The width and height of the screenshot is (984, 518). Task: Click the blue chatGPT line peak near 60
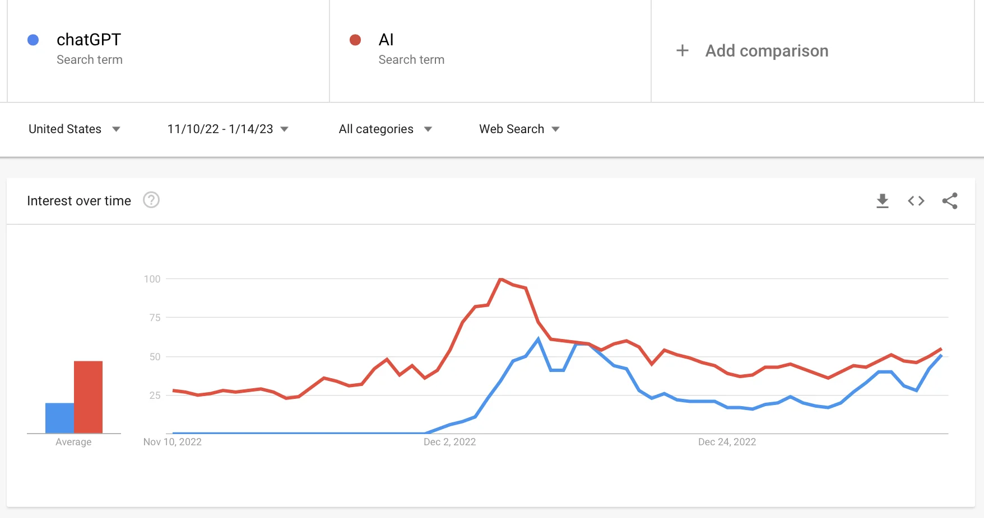538,339
